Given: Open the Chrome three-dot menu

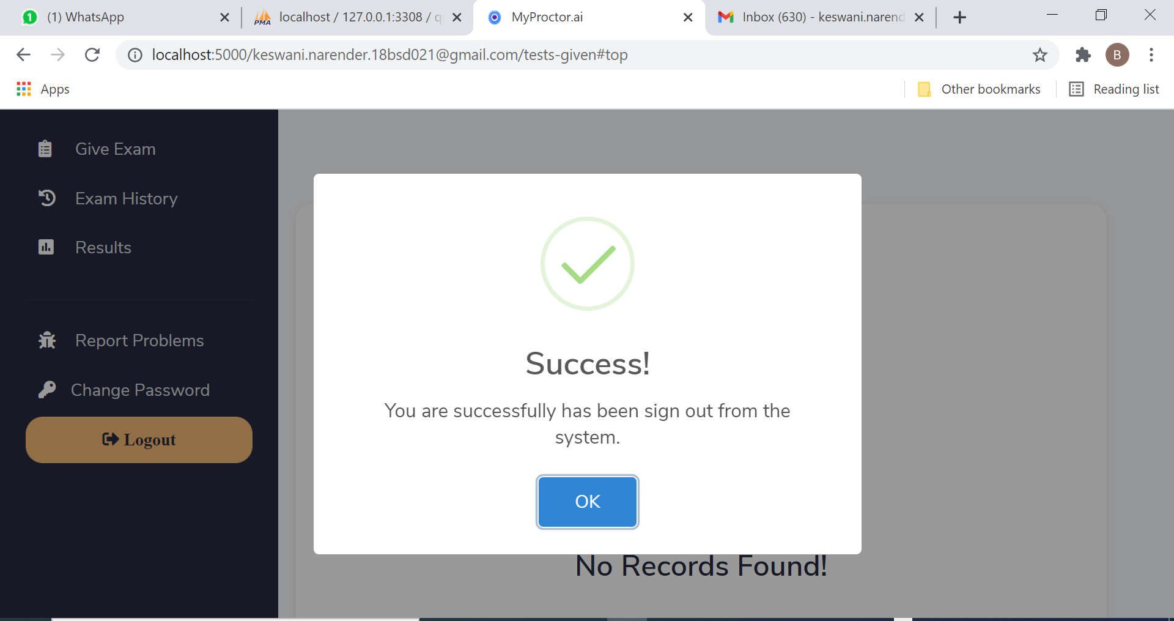Looking at the screenshot, I should pyautogui.click(x=1151, y=55).
